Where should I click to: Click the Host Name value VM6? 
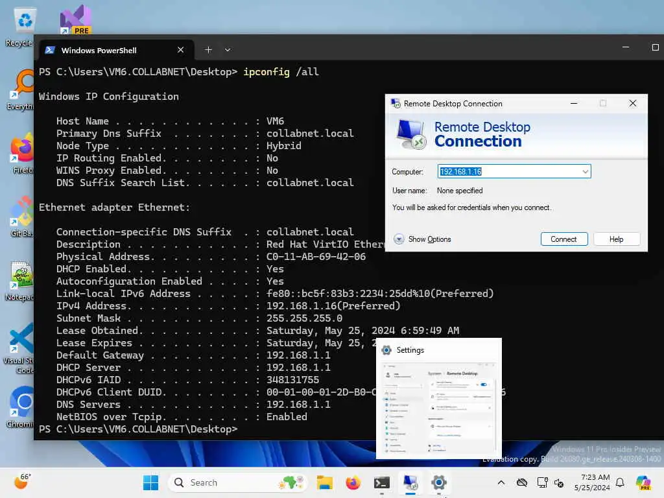pyautogui.click(x=275, y=121)
